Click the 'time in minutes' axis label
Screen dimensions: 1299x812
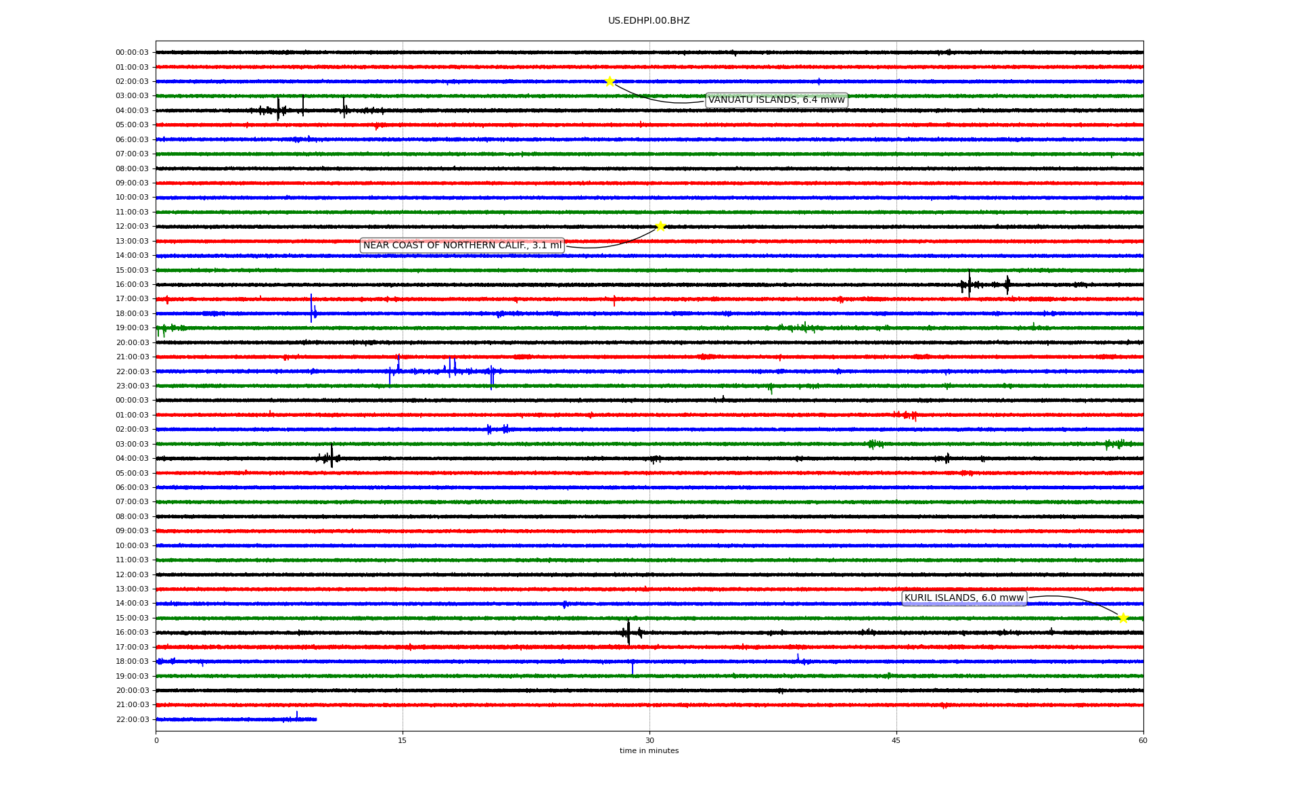click(649, 751)
